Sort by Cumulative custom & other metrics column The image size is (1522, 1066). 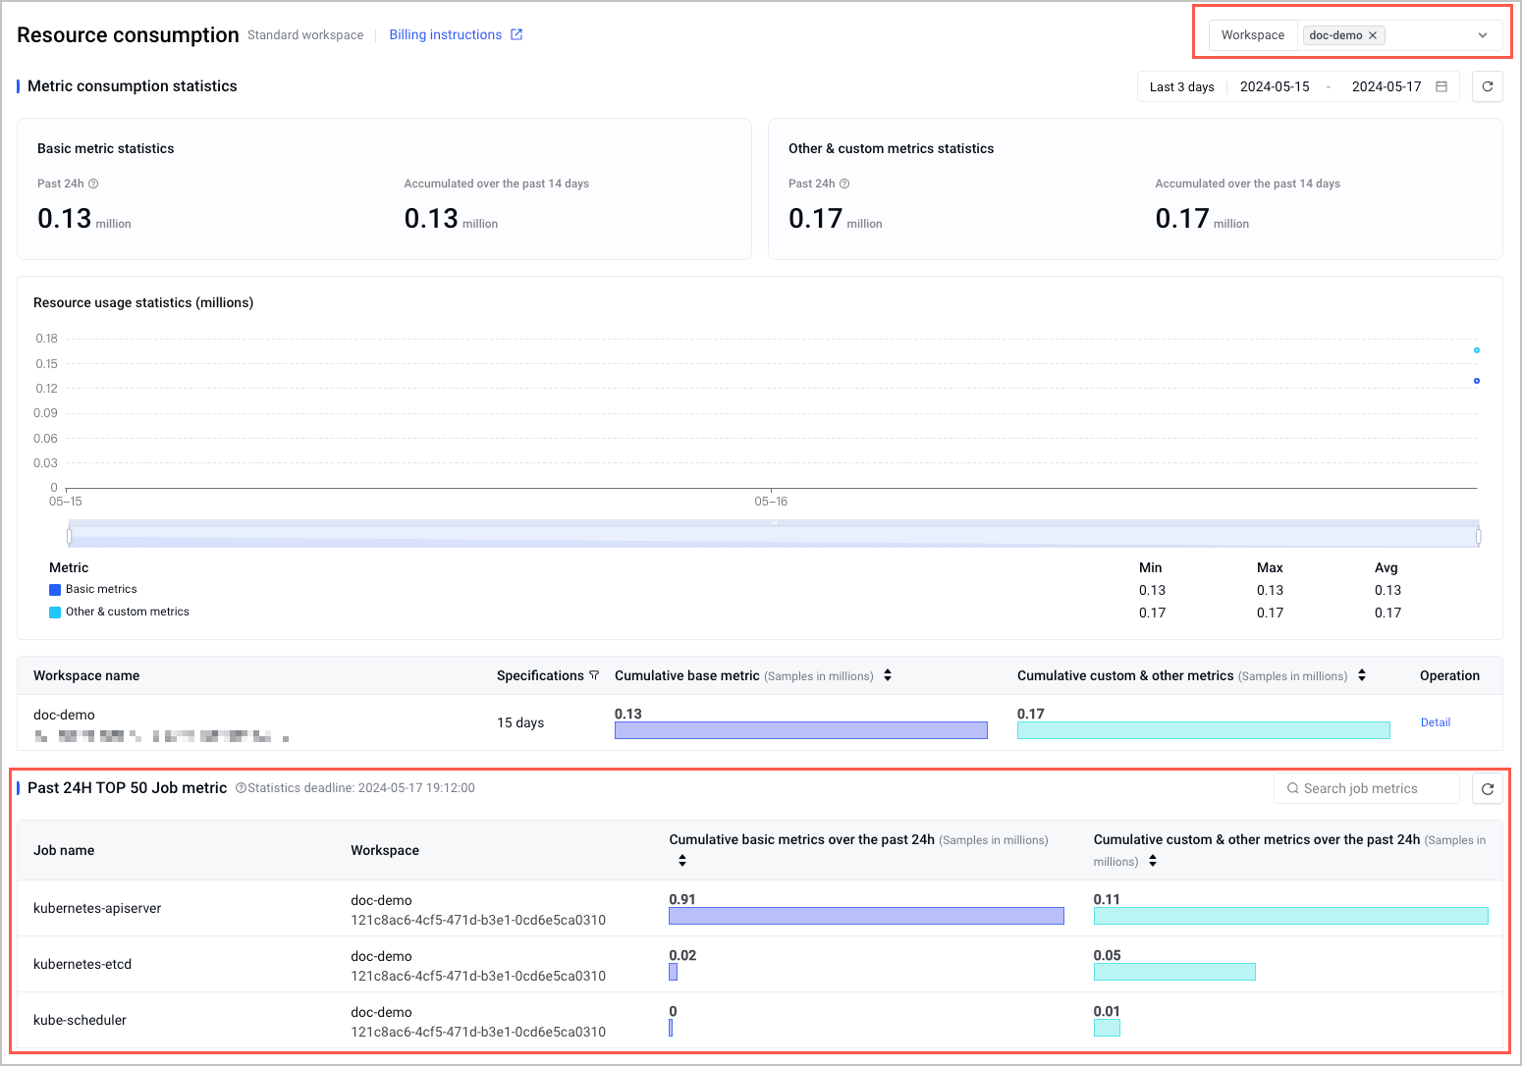pyautogui.click(x=1362, y=675)
